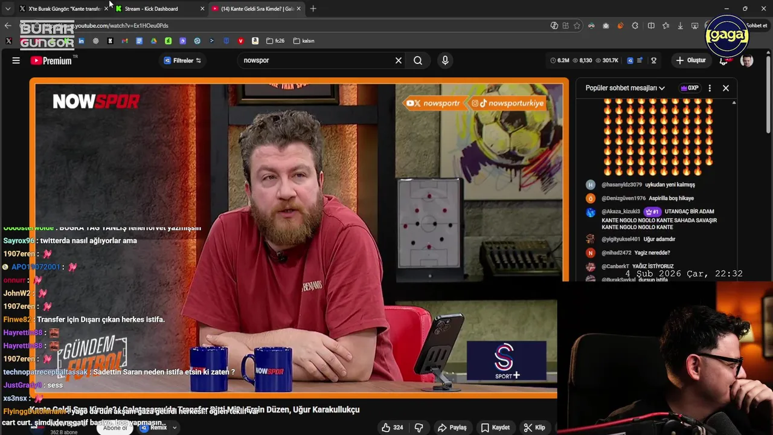Image resolution: width=773 pixels, height=435 pixels.
Task: Open the Oluştur create button
Action: [x=691, y=60]
